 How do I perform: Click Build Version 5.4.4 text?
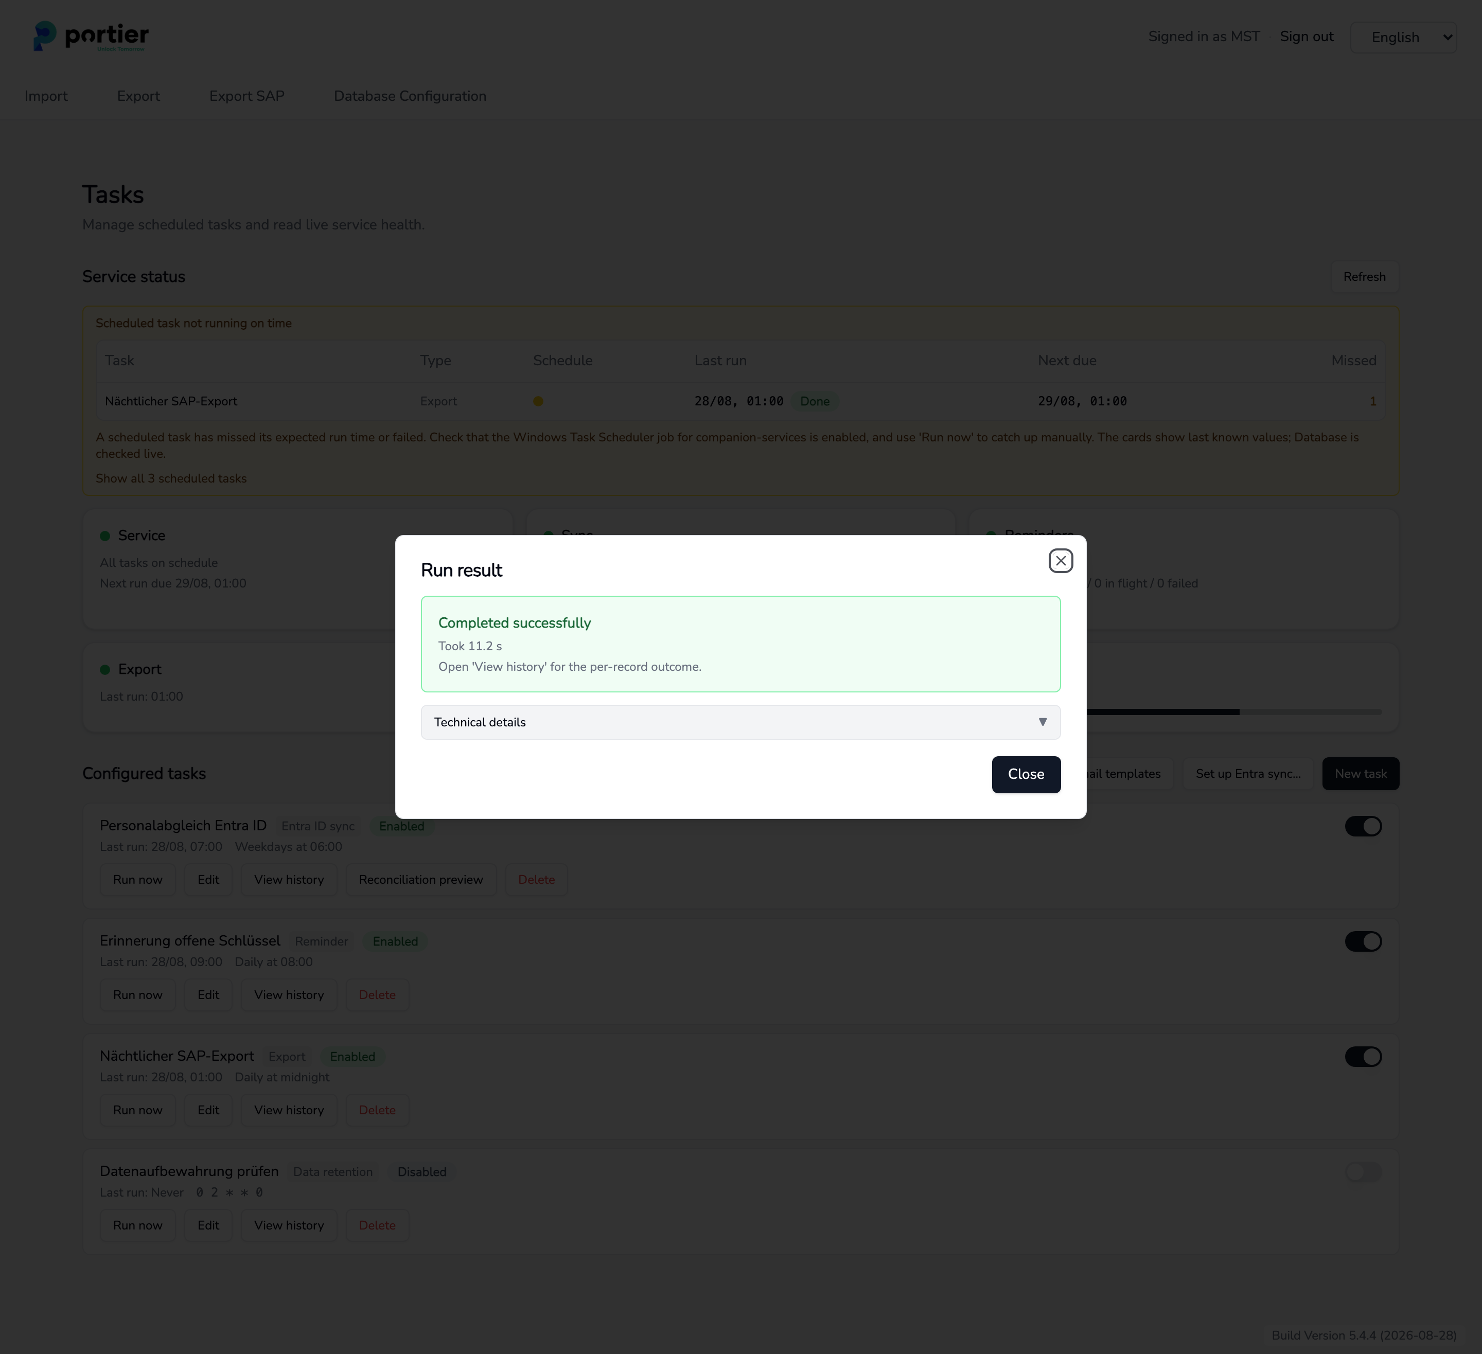pos(1364,1335)
